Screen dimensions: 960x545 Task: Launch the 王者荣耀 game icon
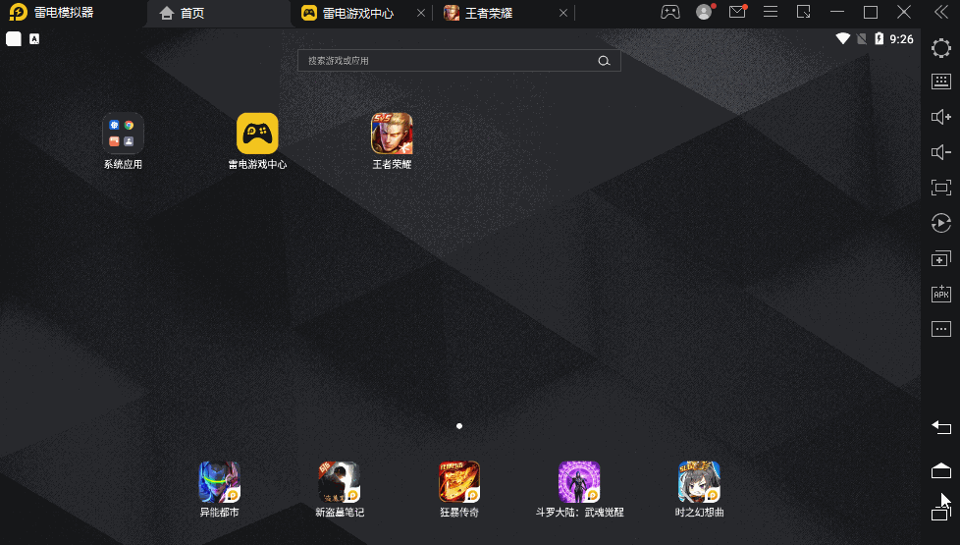click(392, 134)
